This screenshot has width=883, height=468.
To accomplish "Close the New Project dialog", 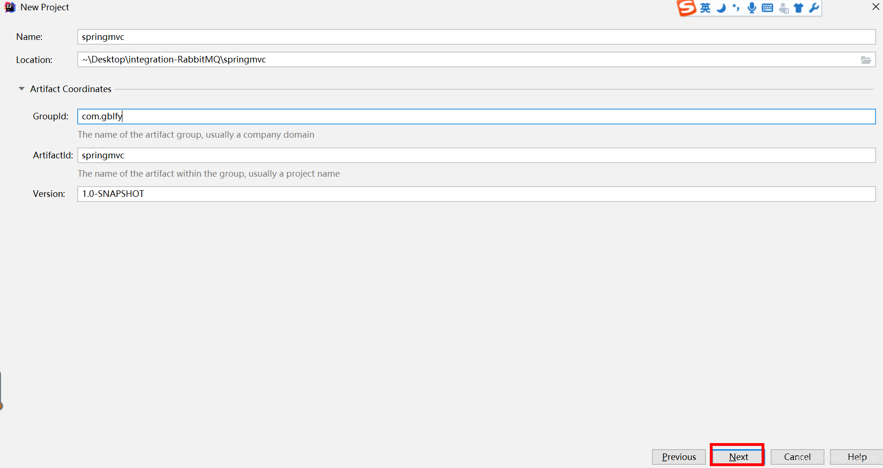I will click(875, 7).
